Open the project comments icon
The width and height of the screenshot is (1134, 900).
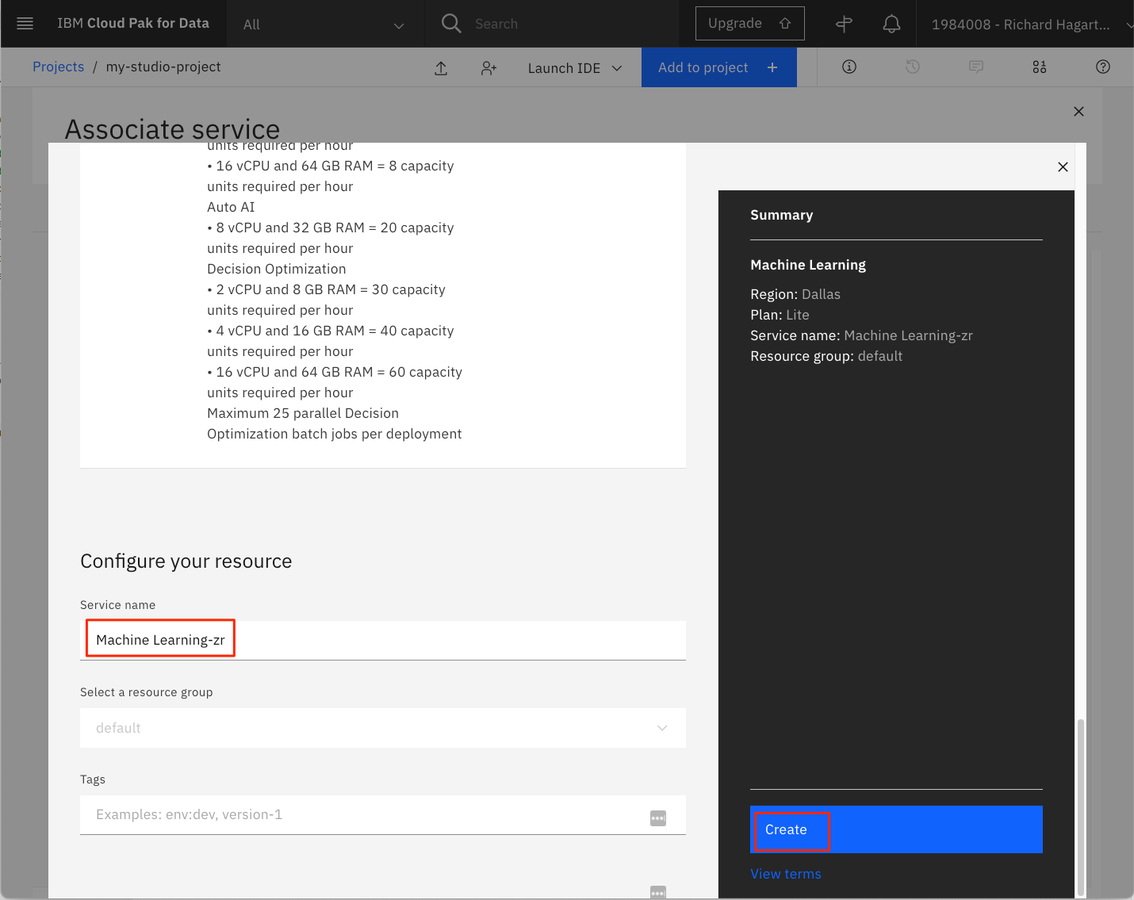click(x=976, y=67)
